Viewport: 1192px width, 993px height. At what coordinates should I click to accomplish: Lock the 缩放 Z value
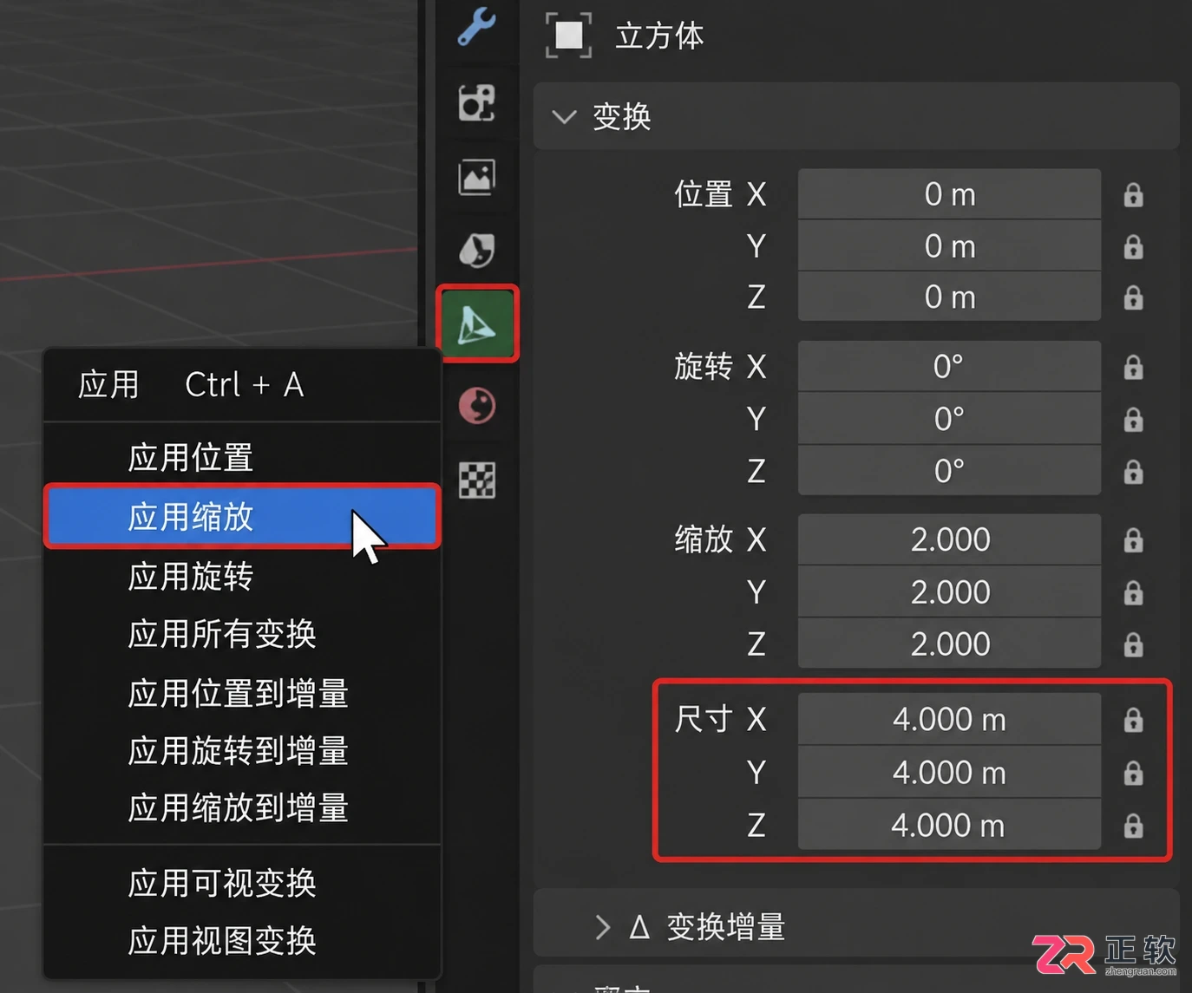pyautogui.click(x=1133, y=643)
